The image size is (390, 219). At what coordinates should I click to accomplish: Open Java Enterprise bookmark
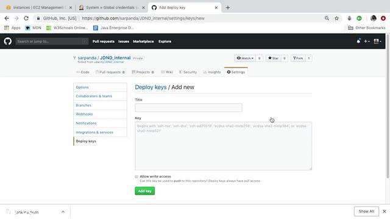[x=113, y=28]
